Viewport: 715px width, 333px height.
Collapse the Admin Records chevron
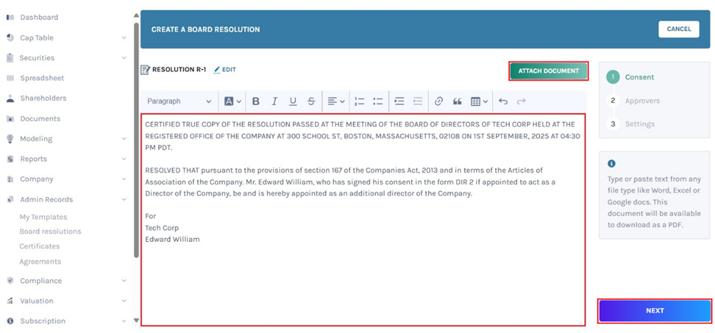[x=124, y=199]
